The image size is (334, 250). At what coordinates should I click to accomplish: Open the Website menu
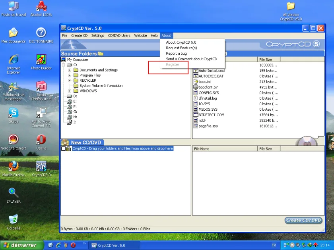pos(140,35)
